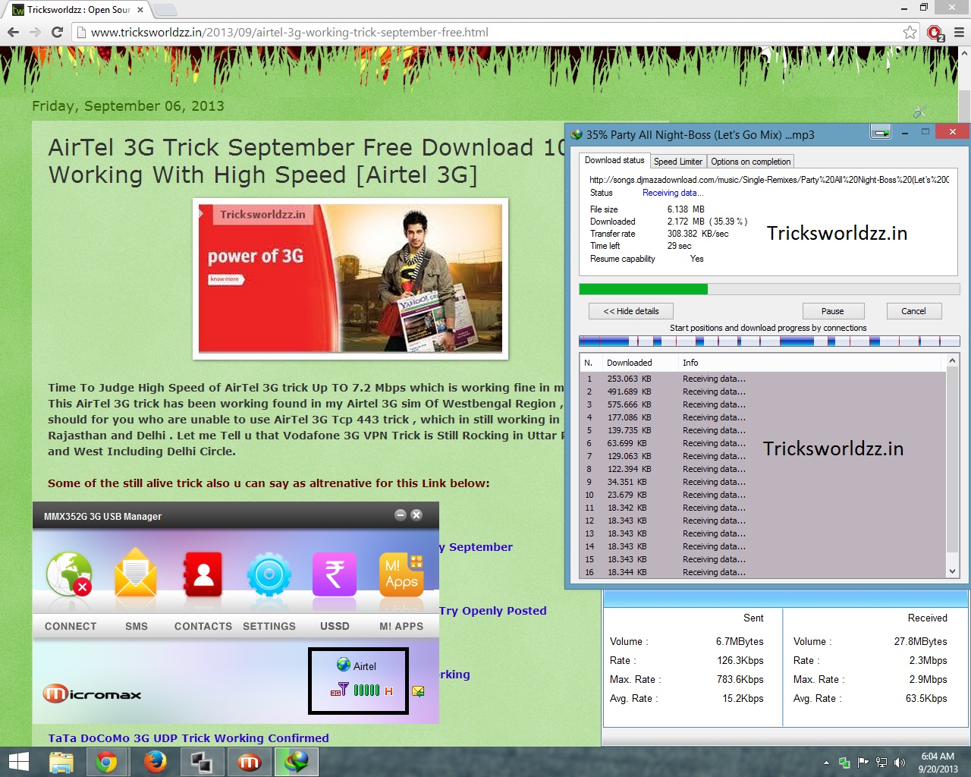Screen dimensions: 971x777
Task: Click the SMS envelope icon in USB Manager
Action: (136, 574)
